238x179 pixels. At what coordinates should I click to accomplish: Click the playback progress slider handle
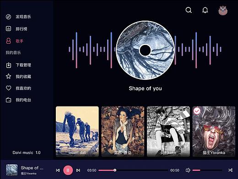tap(115, 170)
